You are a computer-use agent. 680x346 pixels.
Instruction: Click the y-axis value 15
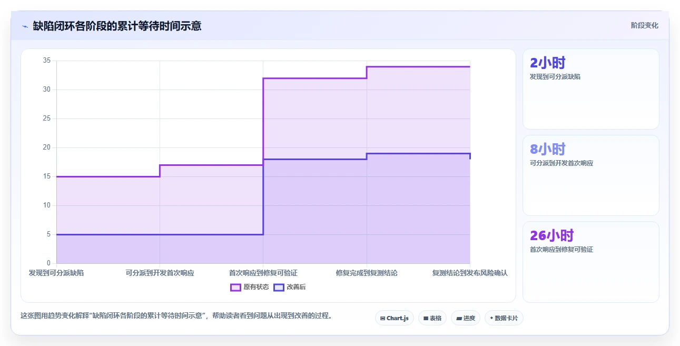47,176
